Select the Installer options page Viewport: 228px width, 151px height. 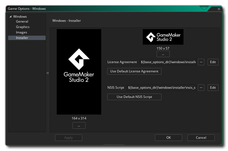pos(27,38)
